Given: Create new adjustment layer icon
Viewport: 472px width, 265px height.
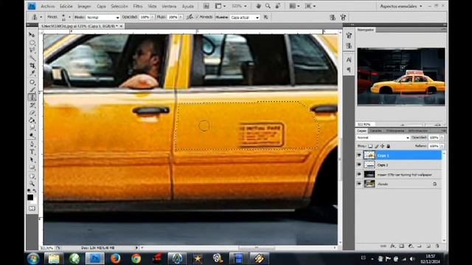Looking at the screenshot, I should [x=411, y=246].
